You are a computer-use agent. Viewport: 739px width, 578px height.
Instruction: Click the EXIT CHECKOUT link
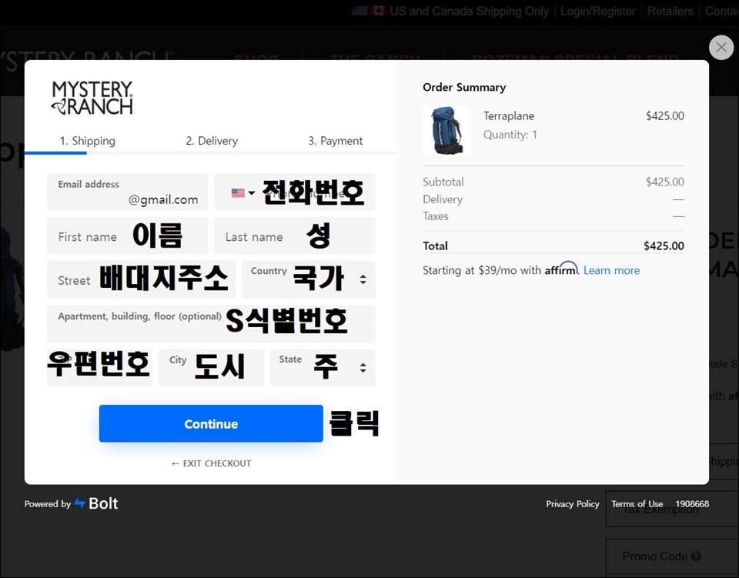click(x=211, y=463)
